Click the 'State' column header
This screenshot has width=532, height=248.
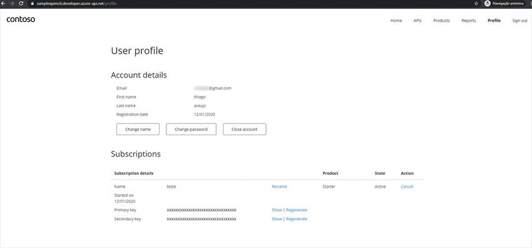pos(380,173)
